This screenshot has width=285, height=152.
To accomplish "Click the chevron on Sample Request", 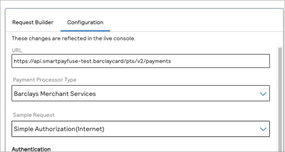I will point(263,129).
